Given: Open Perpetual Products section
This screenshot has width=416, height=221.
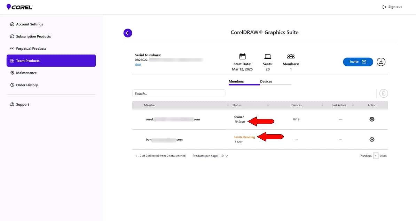Looking at the screenshot, I should (x=31, y=49).
